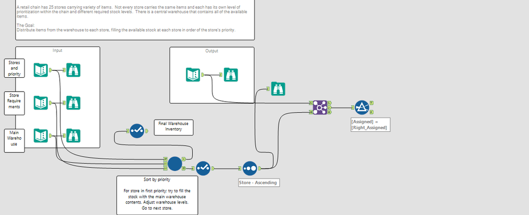The image size is (529, 215).
Task: Open the Browse tool beside Store Requirements input
Action: 73,103
